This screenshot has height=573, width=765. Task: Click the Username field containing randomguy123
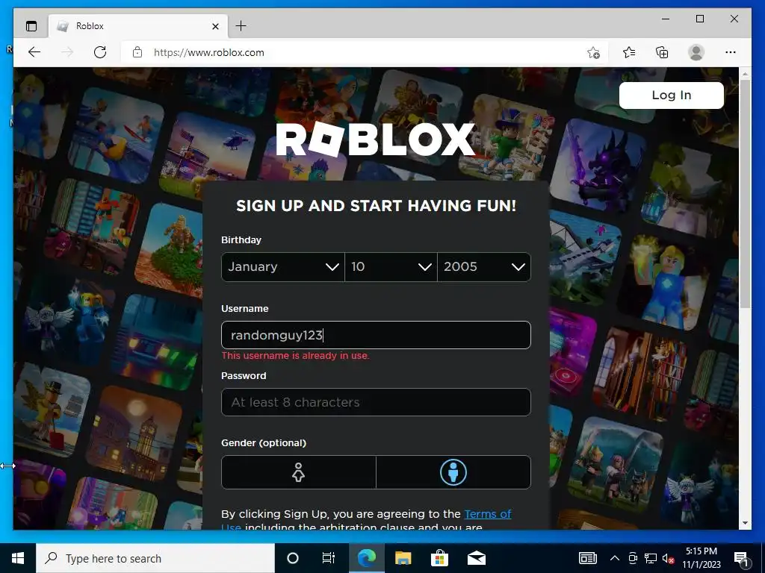click(x=376, y=335)
